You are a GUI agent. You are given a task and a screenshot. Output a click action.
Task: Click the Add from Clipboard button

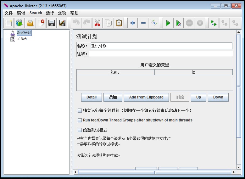pyautogui.click(x=146, y=97)
